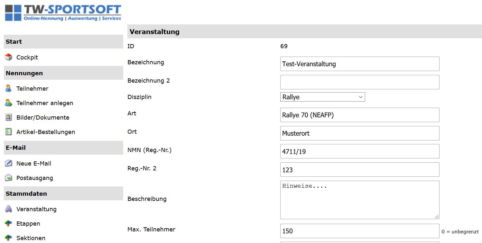
Task: Click the Art field containing Rallye 70
Action: [359, 115]
